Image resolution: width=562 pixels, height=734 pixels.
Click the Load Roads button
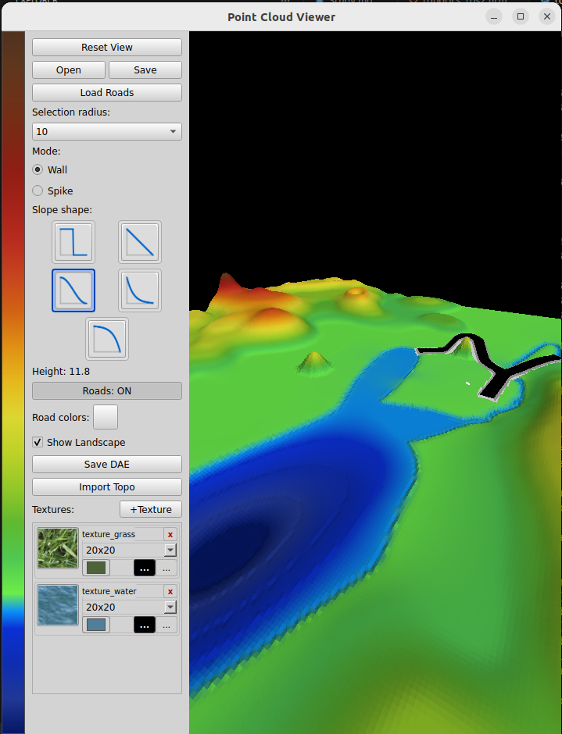(107, 93)
